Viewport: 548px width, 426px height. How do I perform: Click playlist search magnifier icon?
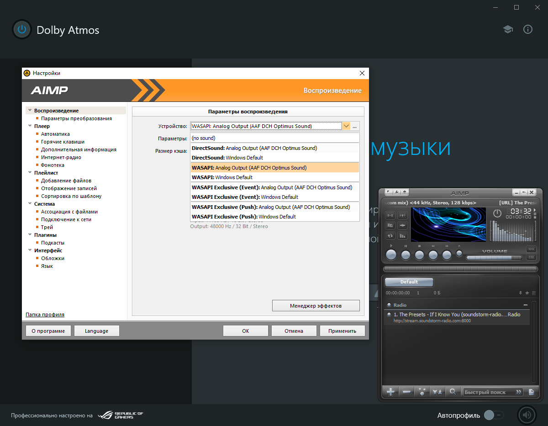point(453,392)
